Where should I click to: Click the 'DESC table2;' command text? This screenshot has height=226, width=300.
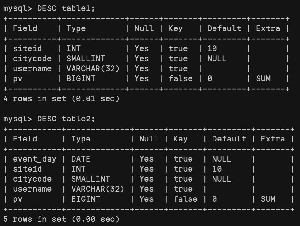coord(66,119)
